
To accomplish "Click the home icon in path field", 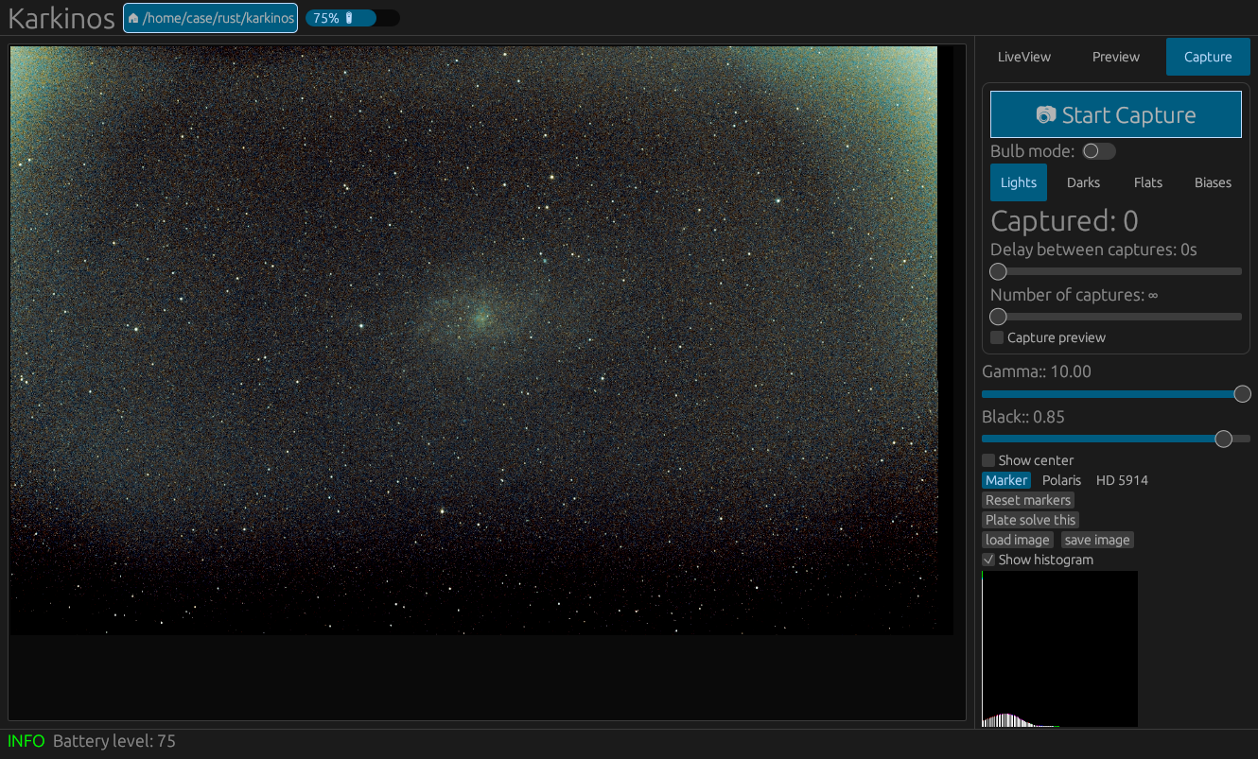I will pos(133,18).
